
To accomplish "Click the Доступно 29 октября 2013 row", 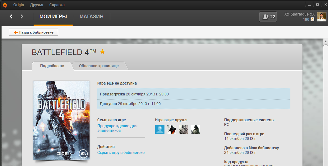I will [x=194, y=104].
